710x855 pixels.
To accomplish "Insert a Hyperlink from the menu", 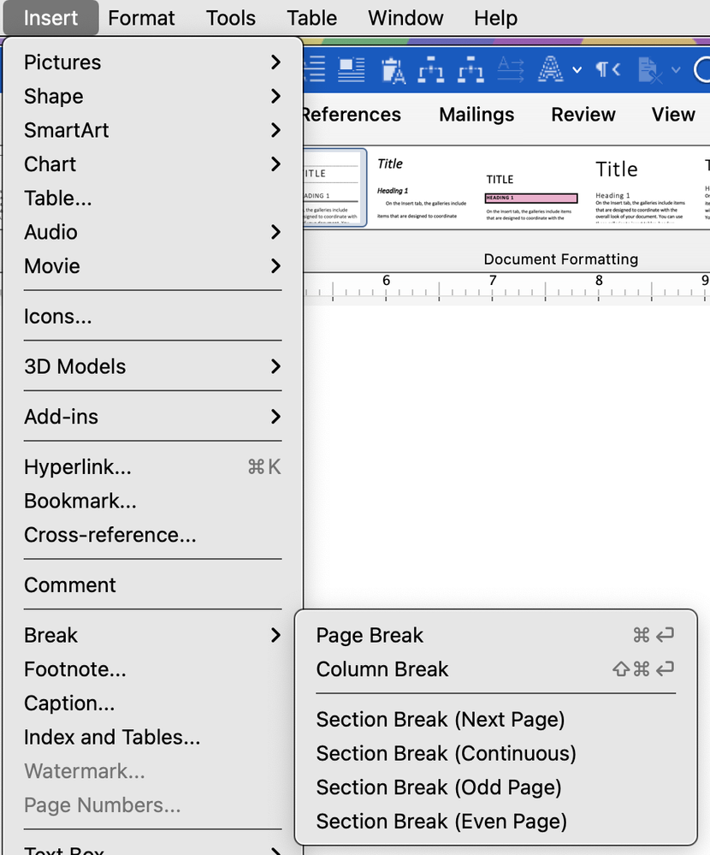I will (x=77, y=466).
